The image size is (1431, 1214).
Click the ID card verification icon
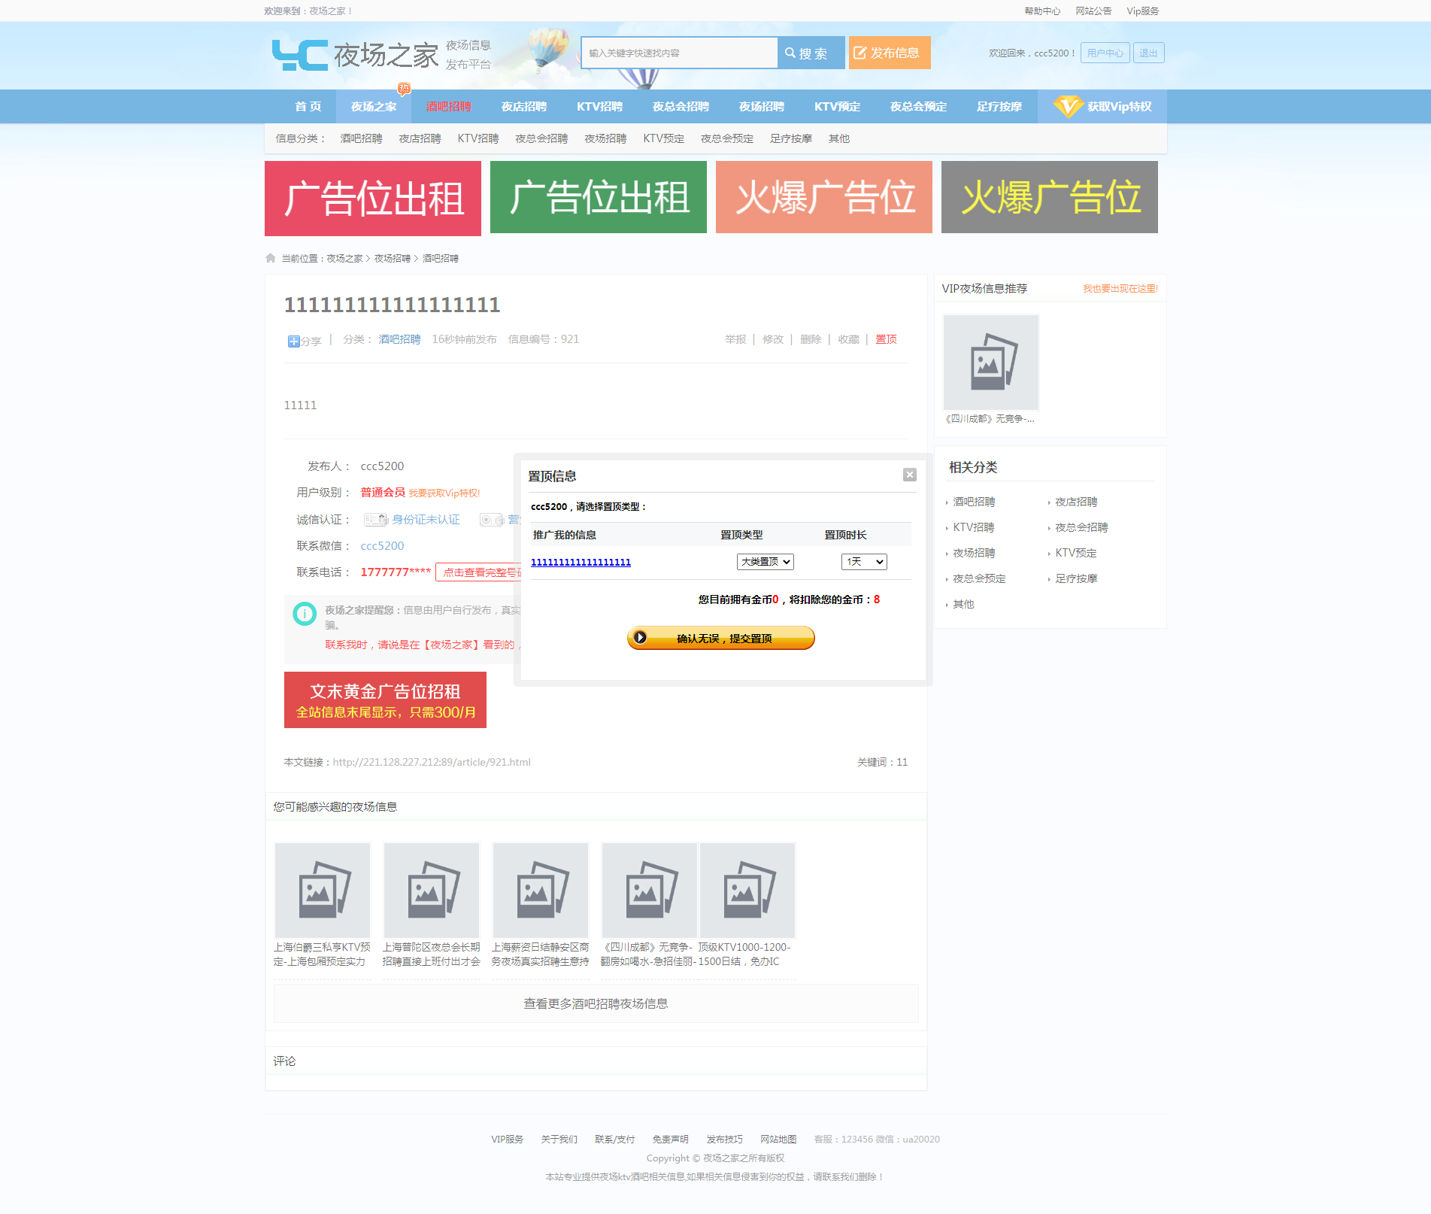[375, 520]
